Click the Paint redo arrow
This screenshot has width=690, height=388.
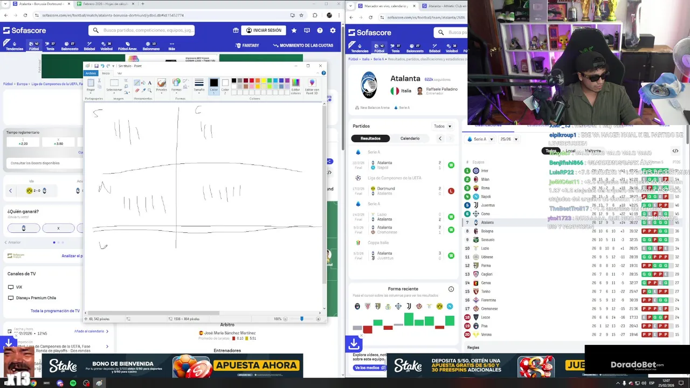(x=108, y=66)
